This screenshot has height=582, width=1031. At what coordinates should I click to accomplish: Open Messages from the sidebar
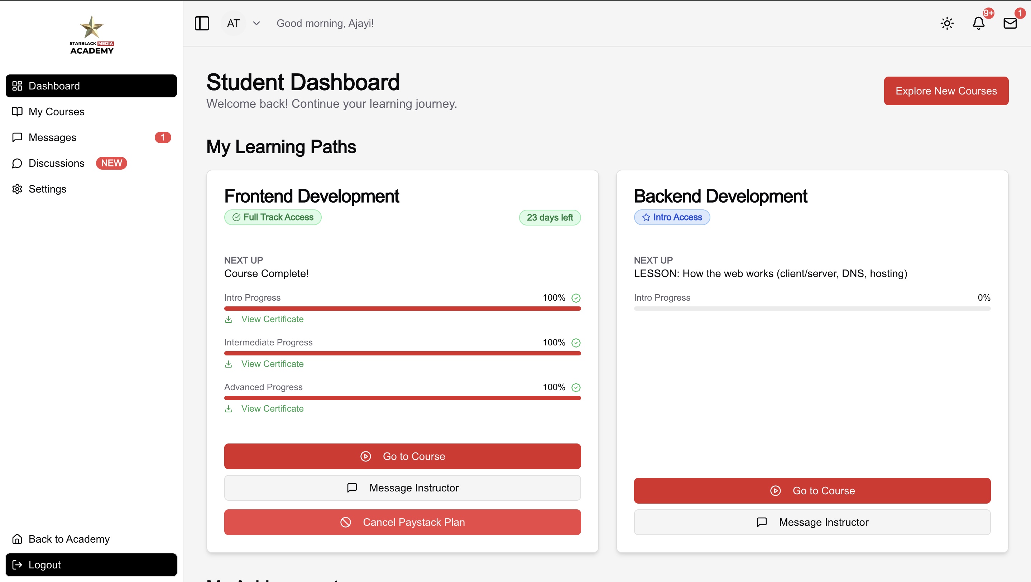[x=52, y=137]
